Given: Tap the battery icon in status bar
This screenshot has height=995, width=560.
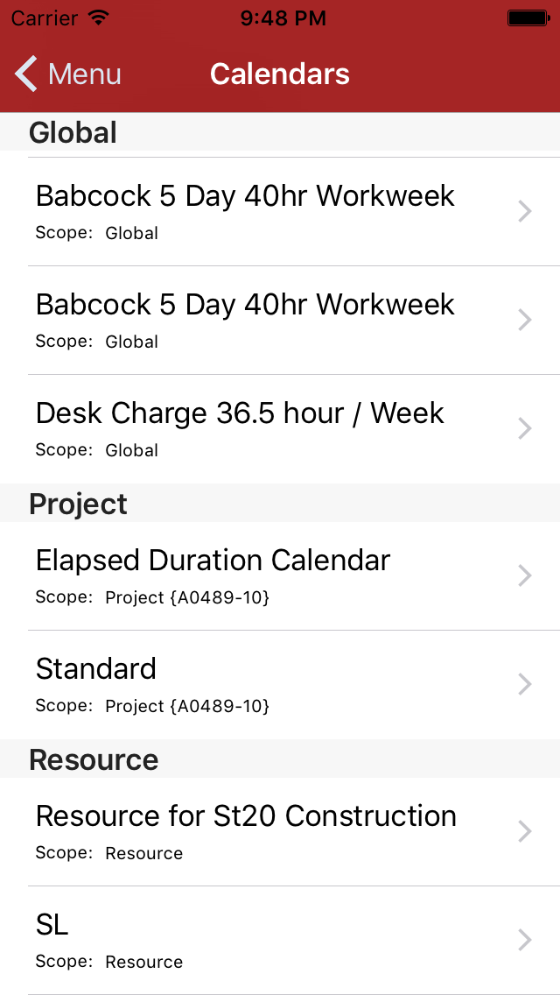Looking at the screenshot, I should point(528,18).
